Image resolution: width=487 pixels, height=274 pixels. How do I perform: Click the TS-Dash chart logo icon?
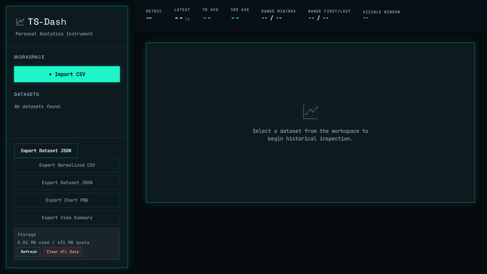click(x=20, y=22)
